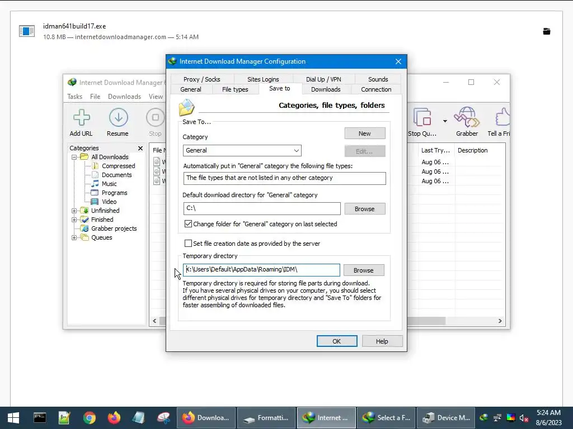Image resolution: width=573 pixels, height=429 pixels.
Task: Open the Dial Up / VPN tab
Action: 323,79
